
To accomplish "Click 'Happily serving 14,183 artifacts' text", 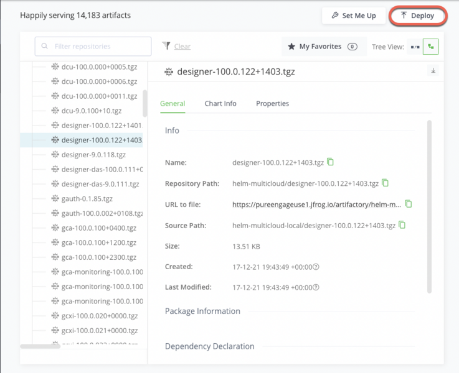I will tap(75, 15).
